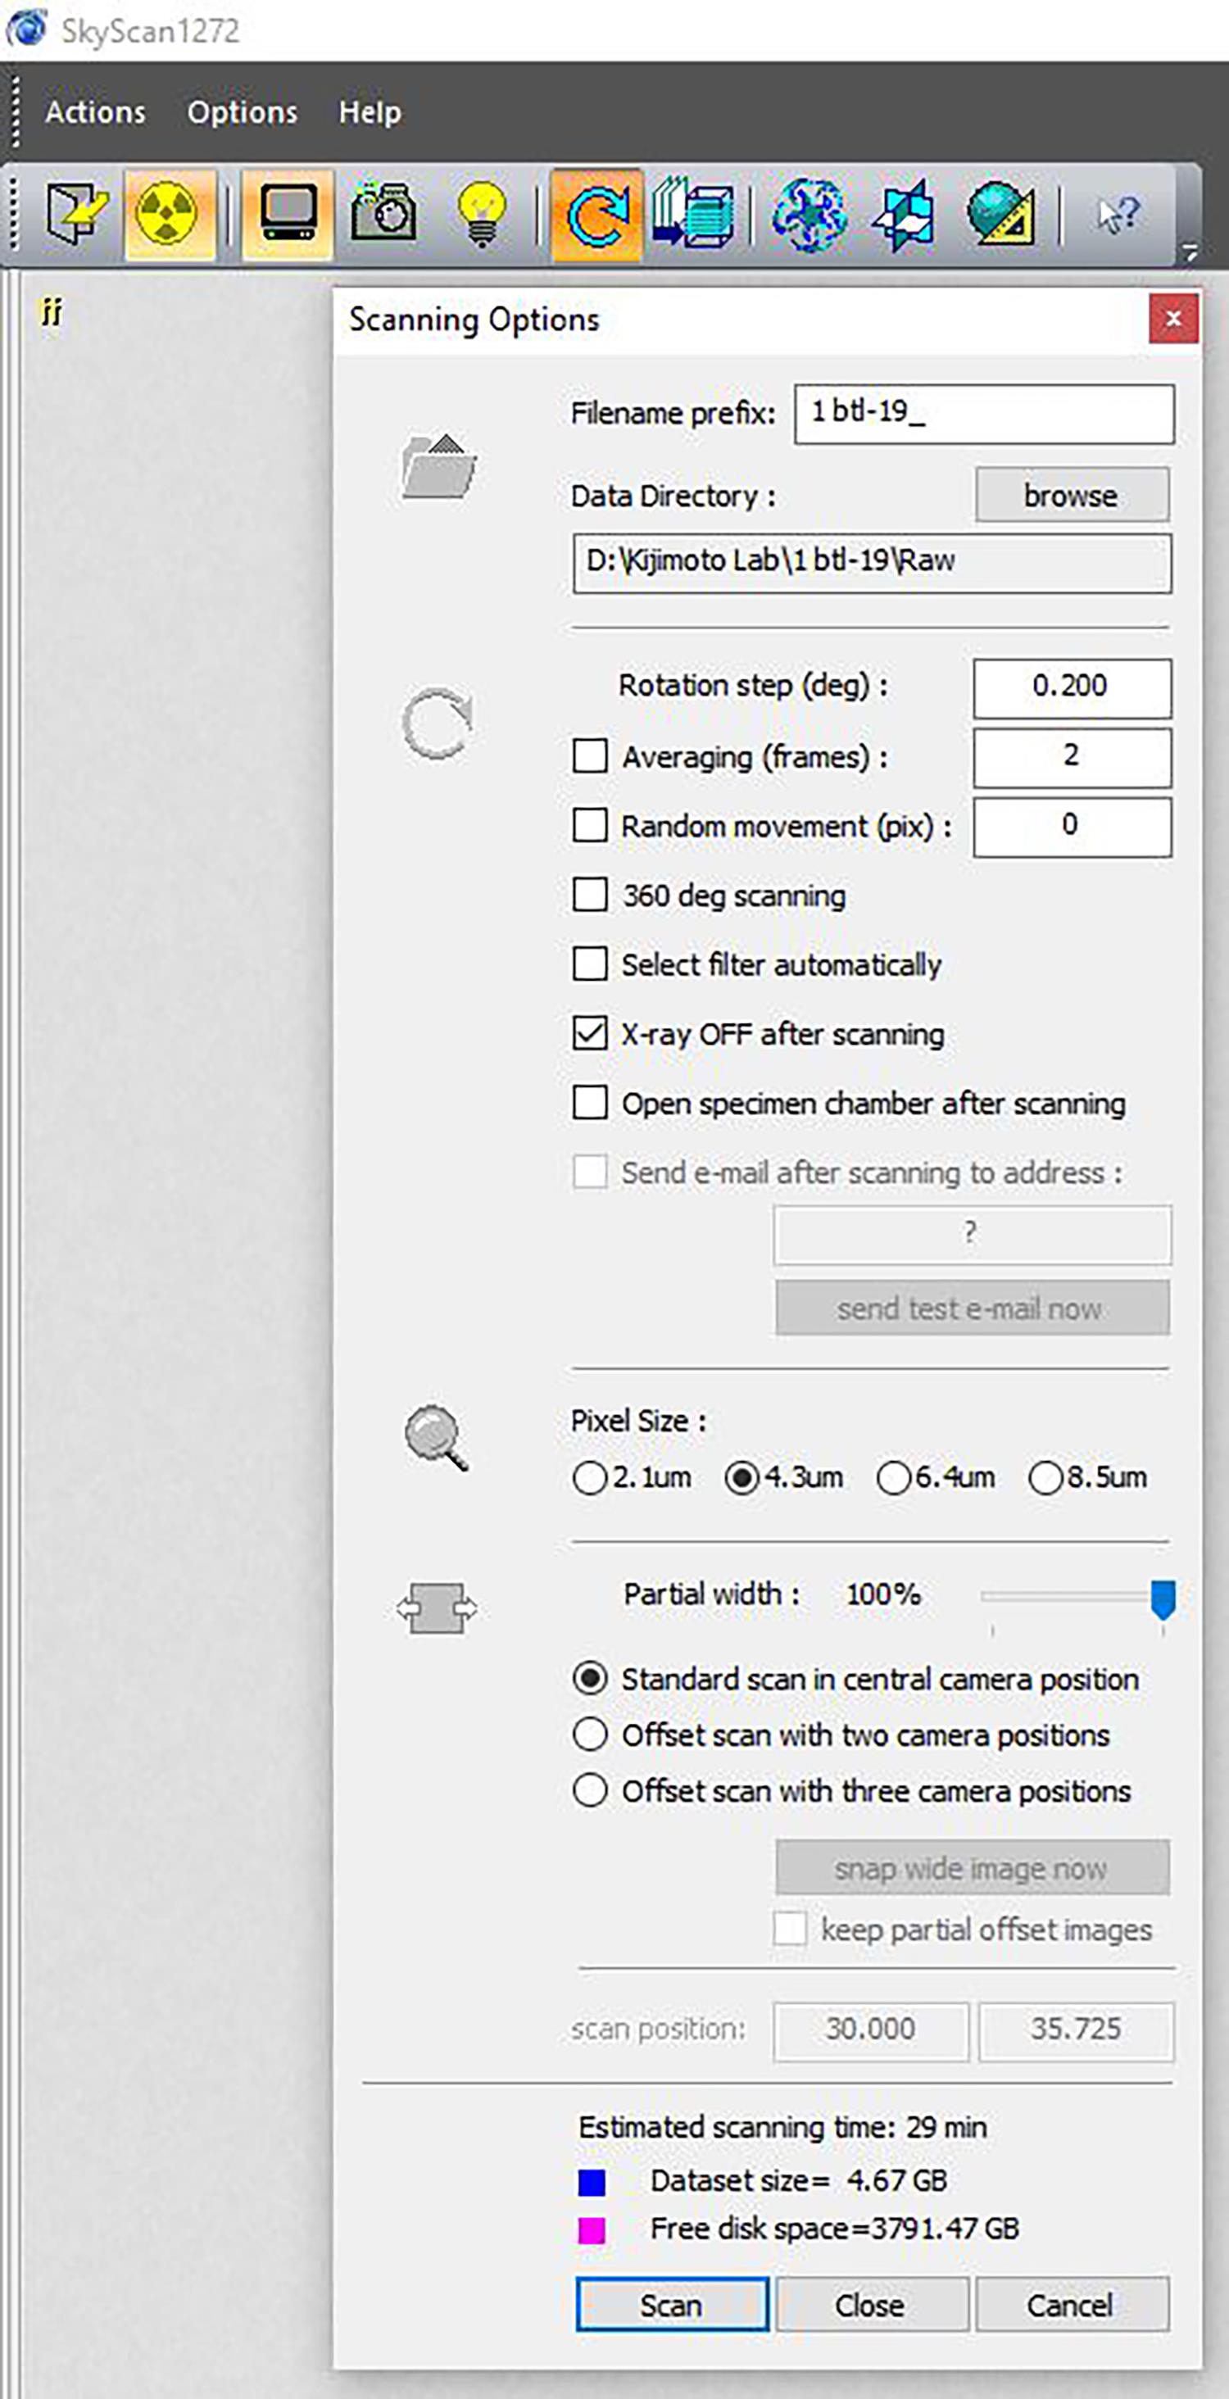Click the partial width arrows icon
Viewport: 1229px width, 2399px height.
click(x=437, y=1608)
